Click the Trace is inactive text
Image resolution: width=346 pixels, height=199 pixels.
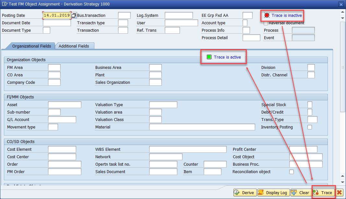tap(287, 15)
